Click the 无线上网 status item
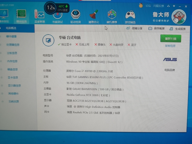 [82, 45]
